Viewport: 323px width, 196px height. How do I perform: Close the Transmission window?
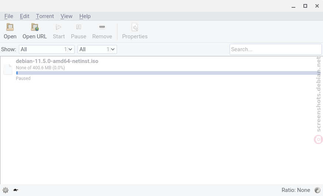[x=317, y=6]
